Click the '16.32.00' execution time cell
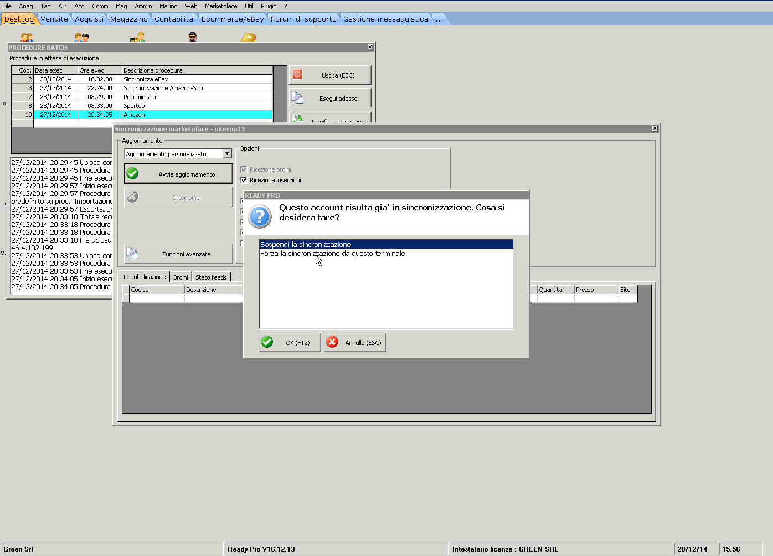This screenshot has height=556, width=773. 100,79
